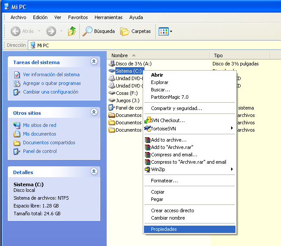Select the second Unidad DVD drive icon
Screen dimensions: 281x246
[x=111, y=85]
